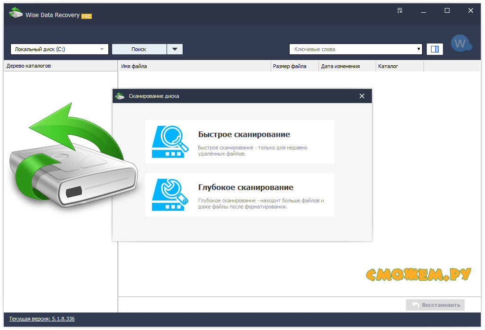Image resolution: width=485 pixels, height=330 pixels.
Task: Click the Восстановить recover button
Action: pos(435,305)
